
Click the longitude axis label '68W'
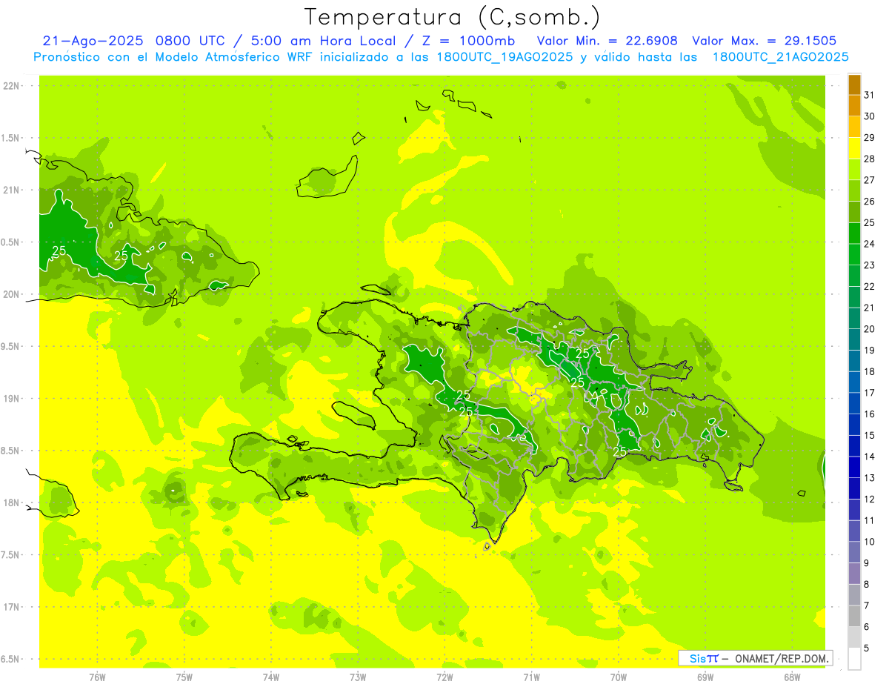pyautogui.click(x=792, y=677)
